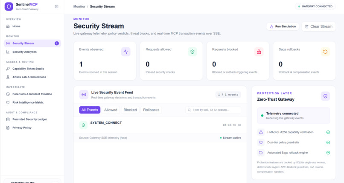
Task: Click green check next to Dual-tier policy guardrails
Action: 328,142
